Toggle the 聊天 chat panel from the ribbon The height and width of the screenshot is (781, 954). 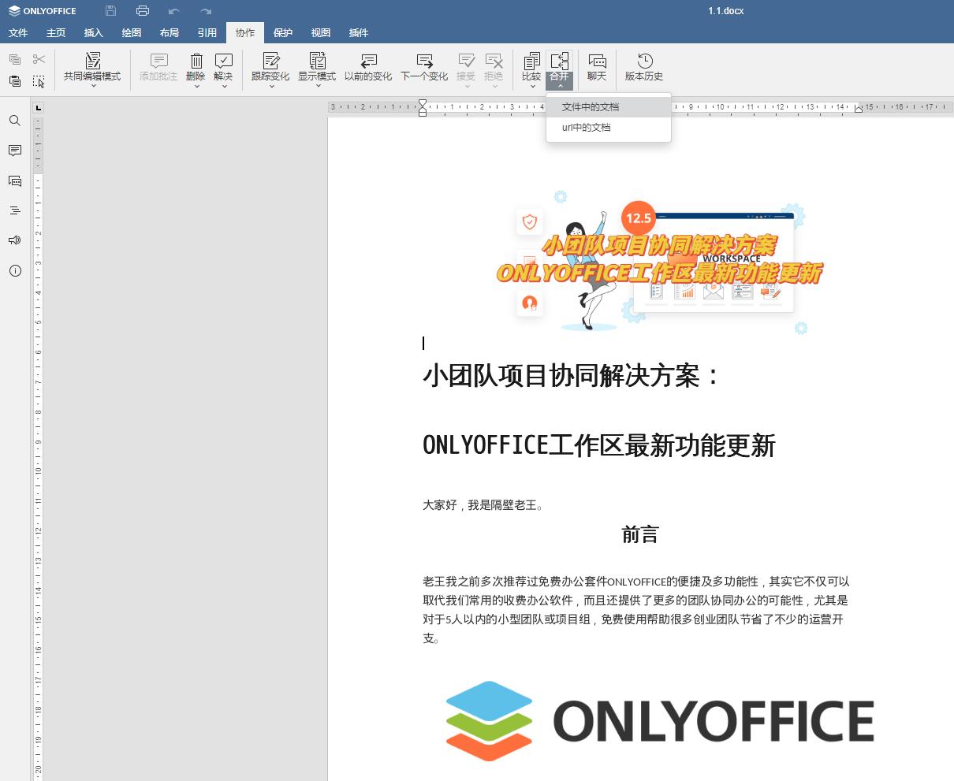click(597, 67)
